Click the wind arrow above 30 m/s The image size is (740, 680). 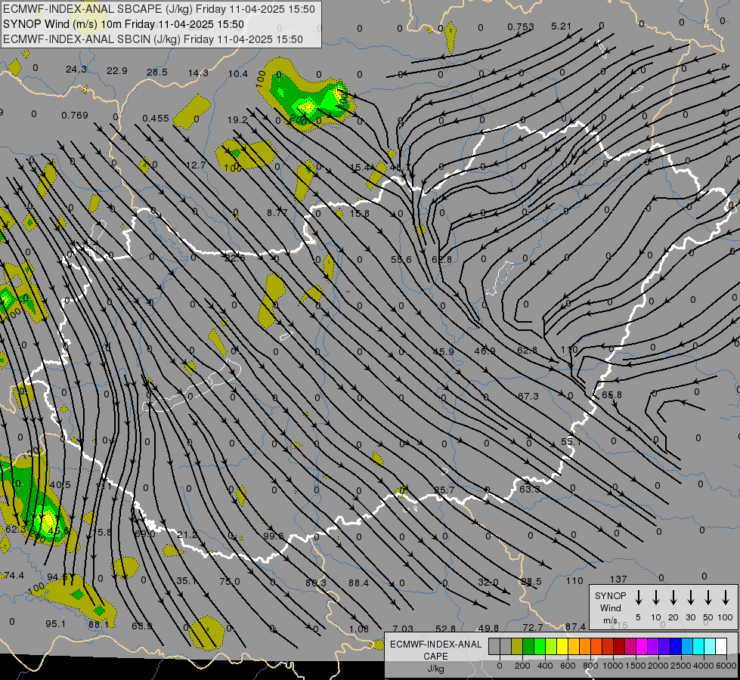coord(690,598)
